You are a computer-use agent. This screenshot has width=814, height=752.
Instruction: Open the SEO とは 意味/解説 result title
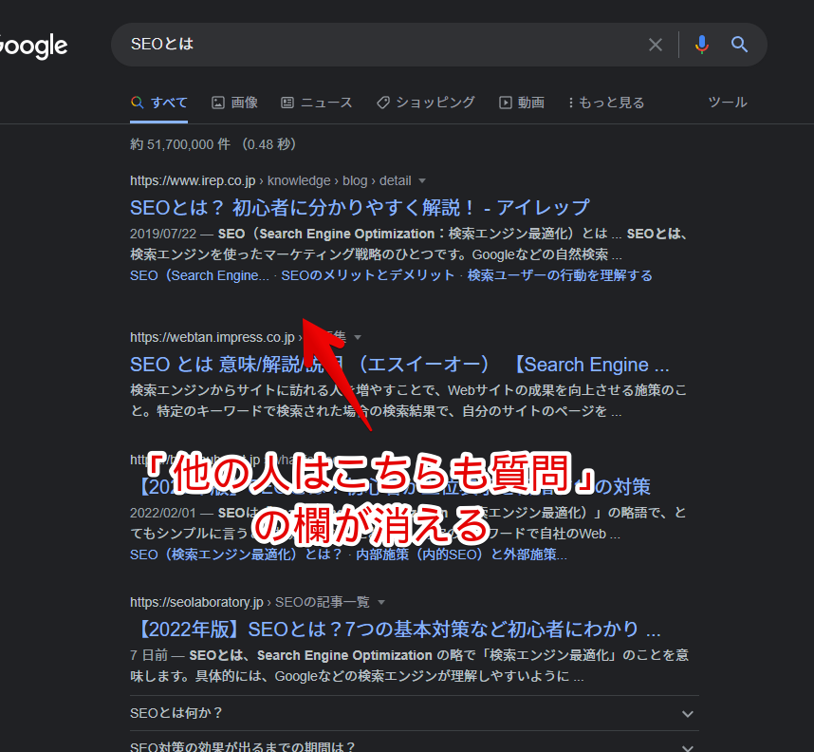pyautogui.click(x=399, y=365)
